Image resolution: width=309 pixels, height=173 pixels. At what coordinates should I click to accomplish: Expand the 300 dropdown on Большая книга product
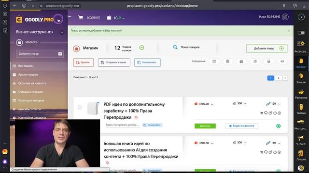245,143
